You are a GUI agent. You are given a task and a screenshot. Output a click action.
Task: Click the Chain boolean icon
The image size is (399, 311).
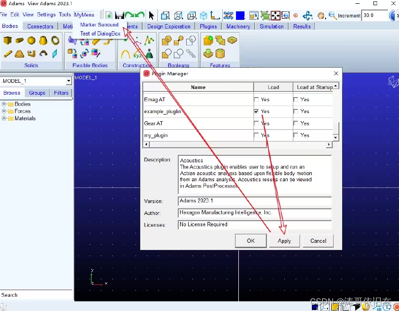coord(191,53)
